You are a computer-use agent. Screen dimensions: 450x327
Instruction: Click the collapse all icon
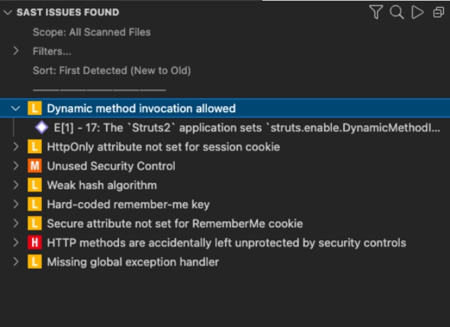(439, 12)
